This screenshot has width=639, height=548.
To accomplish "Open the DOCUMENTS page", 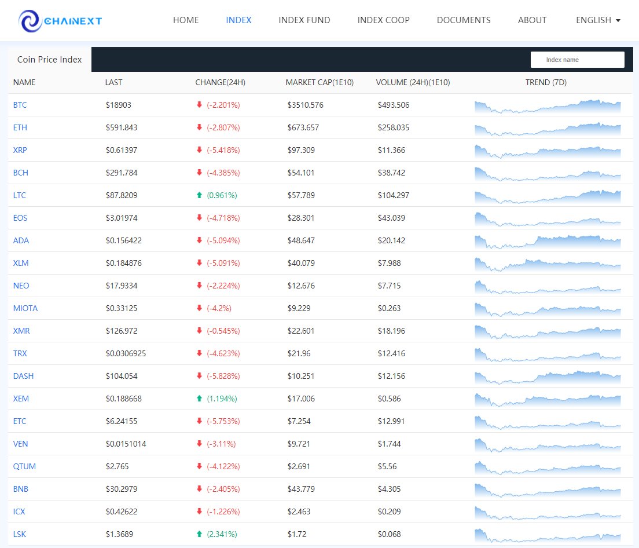I will click(464, 20).
